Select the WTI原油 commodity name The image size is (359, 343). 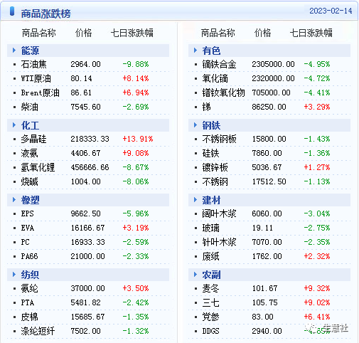click(x=36, y=78)
